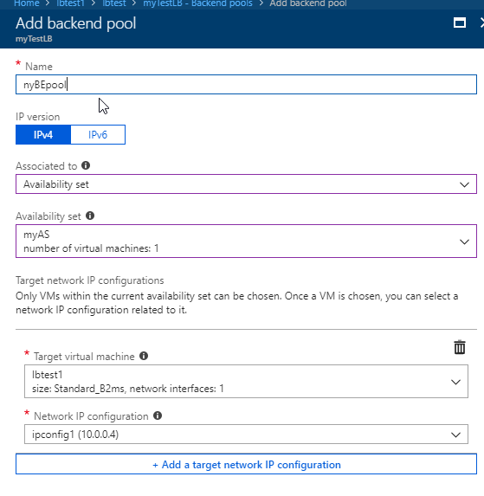Maximize the Add backend pool blade
Viewport: 484px width, 496px height.
[x=460, y=23]
